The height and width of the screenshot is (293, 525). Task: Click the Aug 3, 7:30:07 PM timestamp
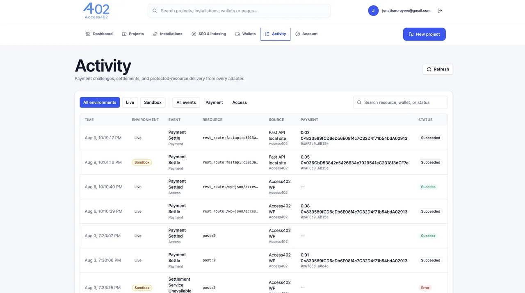pyautogui.click(x=103, y=236)
